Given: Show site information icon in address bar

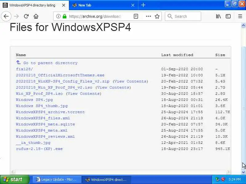Looking at the screenshot, I should pyautogui.click(x=58, y=16).
